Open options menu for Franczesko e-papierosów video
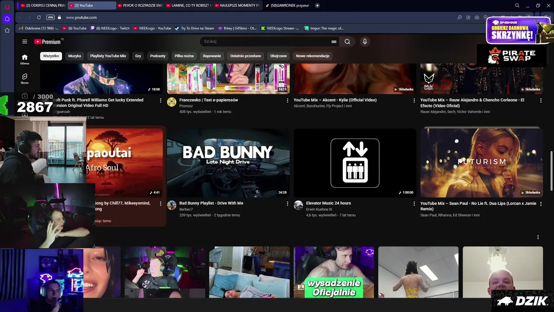The width and height of the screenshot is (554, 312). click(287, 101)
